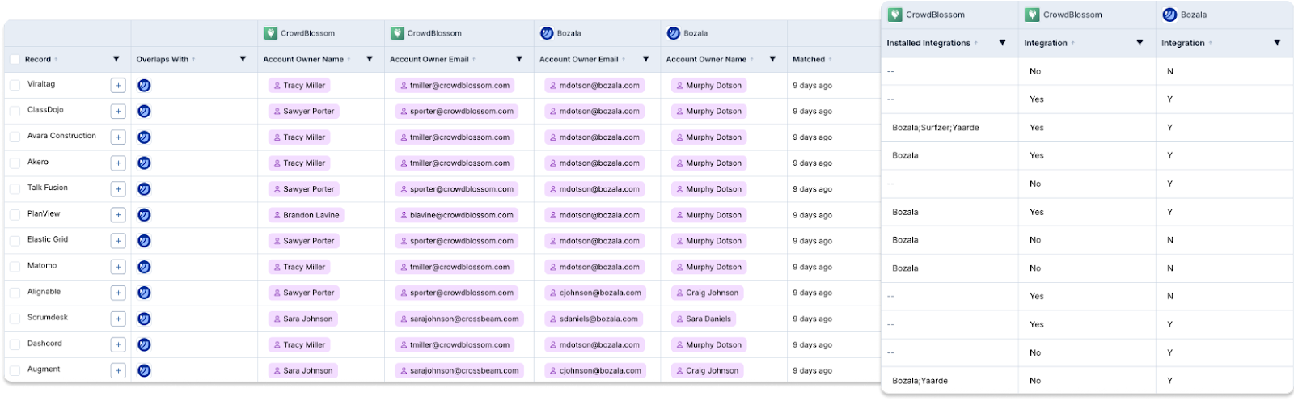Click Bozala overlap icon in Viraltag row
Screen dimensions: 1294x401
tap(144, 85)
